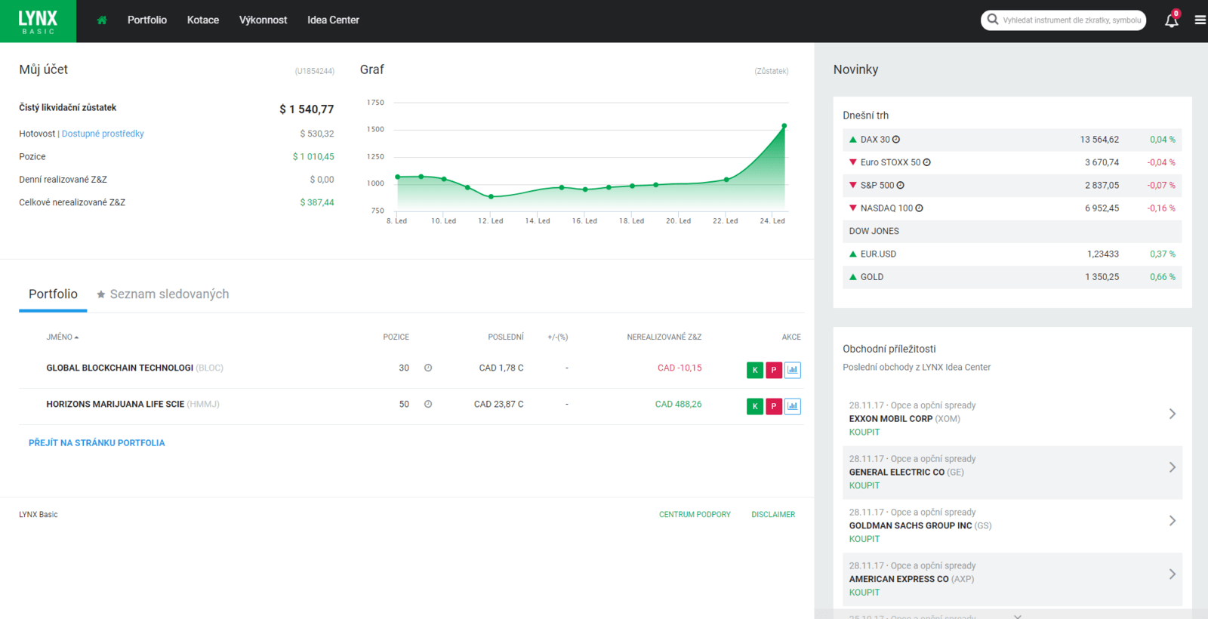This screenshot has height=619, width=1208.
Task: Click the star icon on Seznam sledovaných
Action: (101, 294)
